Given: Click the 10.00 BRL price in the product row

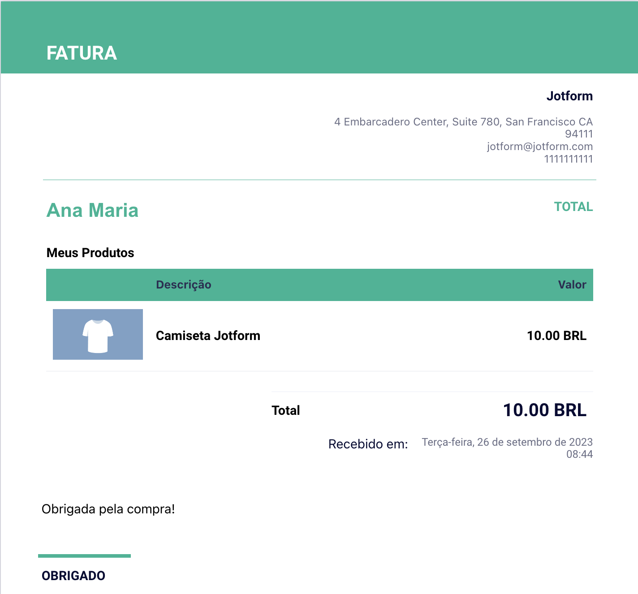Looking at the screenshot, I should coord(556,336).
